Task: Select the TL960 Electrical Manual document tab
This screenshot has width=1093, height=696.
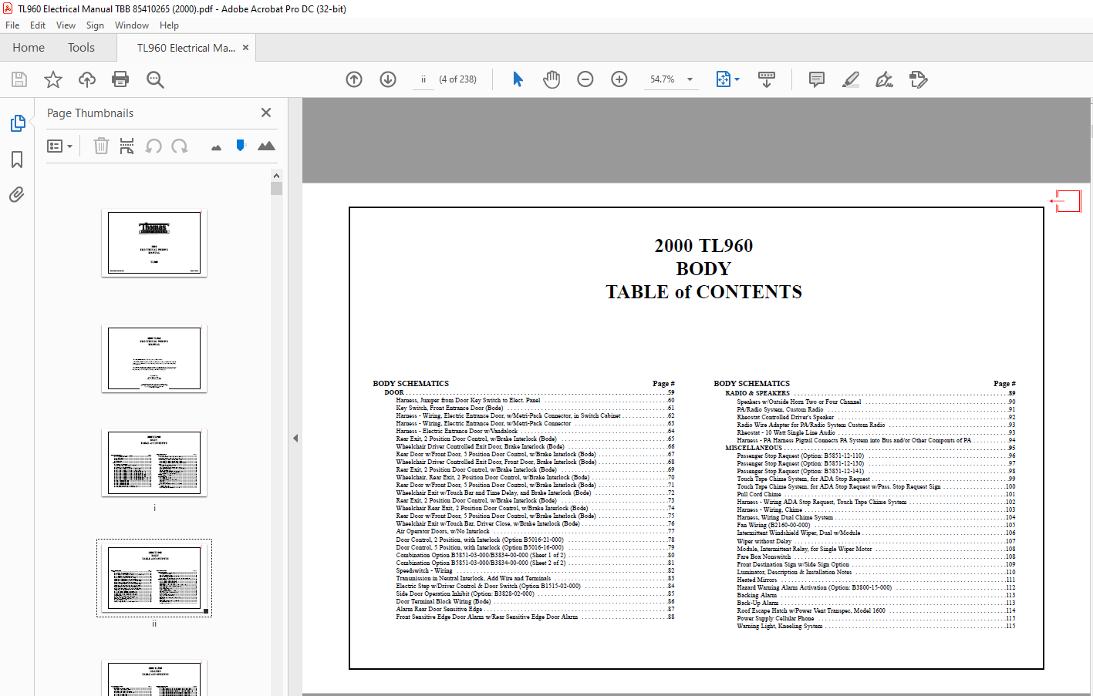Action: coord(186,48)
